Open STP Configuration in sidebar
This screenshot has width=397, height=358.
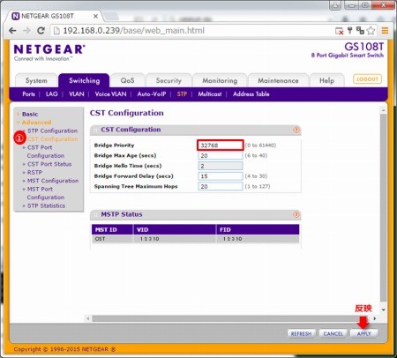[52, 131]
